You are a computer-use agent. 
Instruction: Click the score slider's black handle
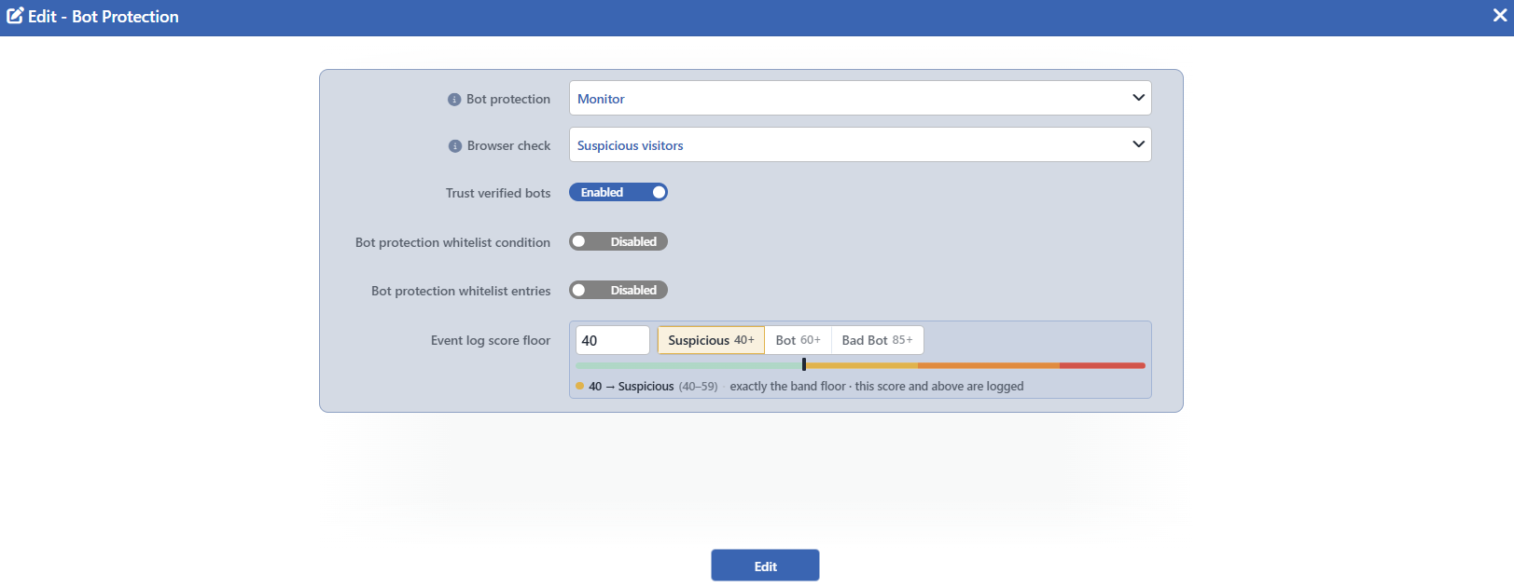coord(803,364)
